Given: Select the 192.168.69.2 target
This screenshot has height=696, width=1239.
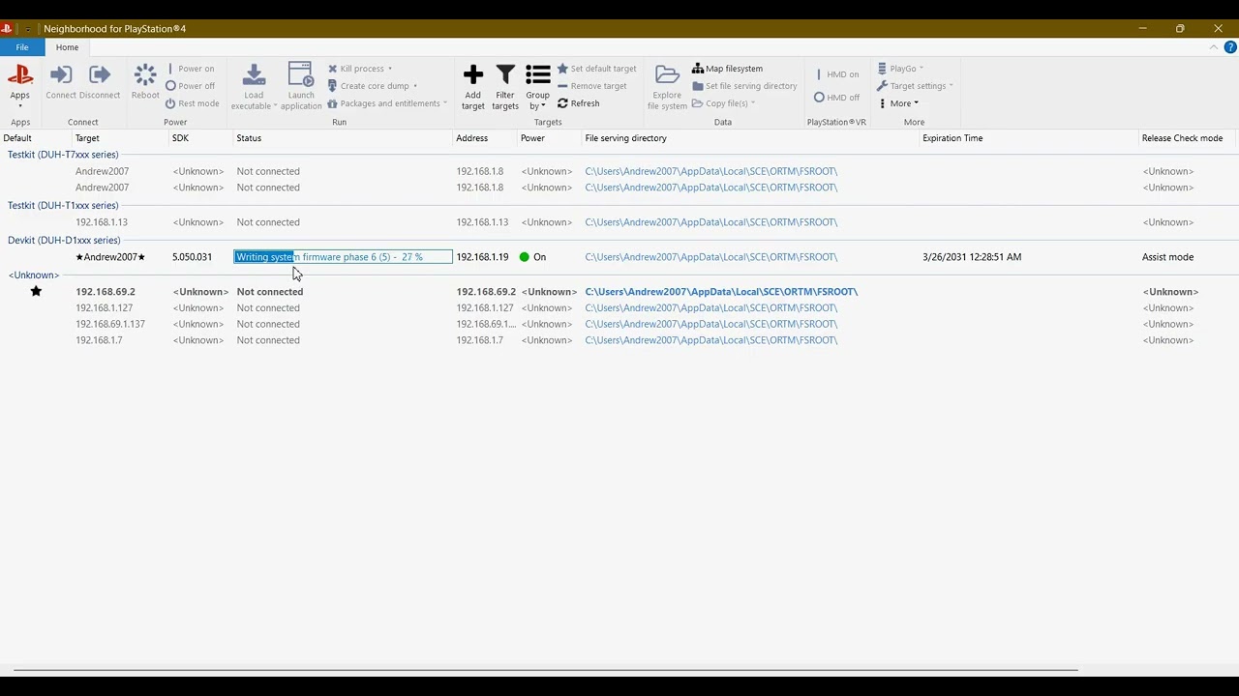Looking at the screenshot, I should click(x=106, y=292).
